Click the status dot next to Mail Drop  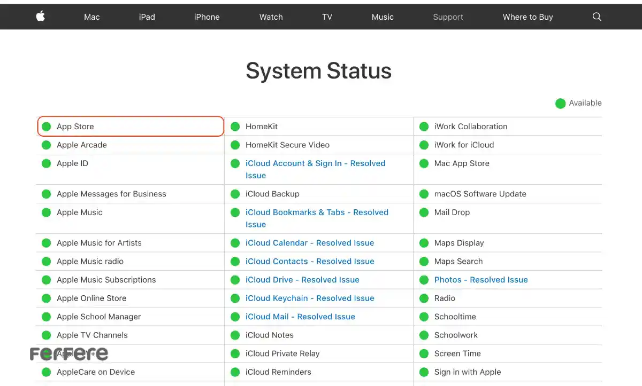coord(424,212)
